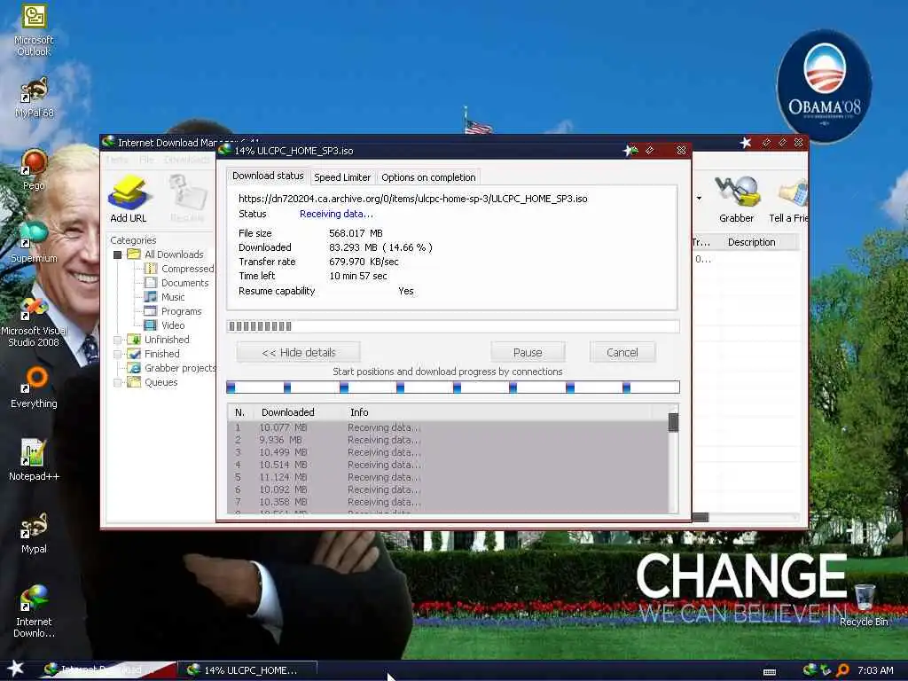
Task: Collapse the All Downloads tree node
Action: click(118, 254)
